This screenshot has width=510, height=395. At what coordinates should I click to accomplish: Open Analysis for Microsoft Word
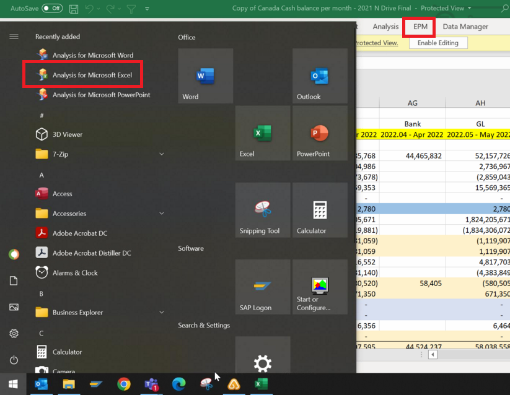(x=94, y=55)
